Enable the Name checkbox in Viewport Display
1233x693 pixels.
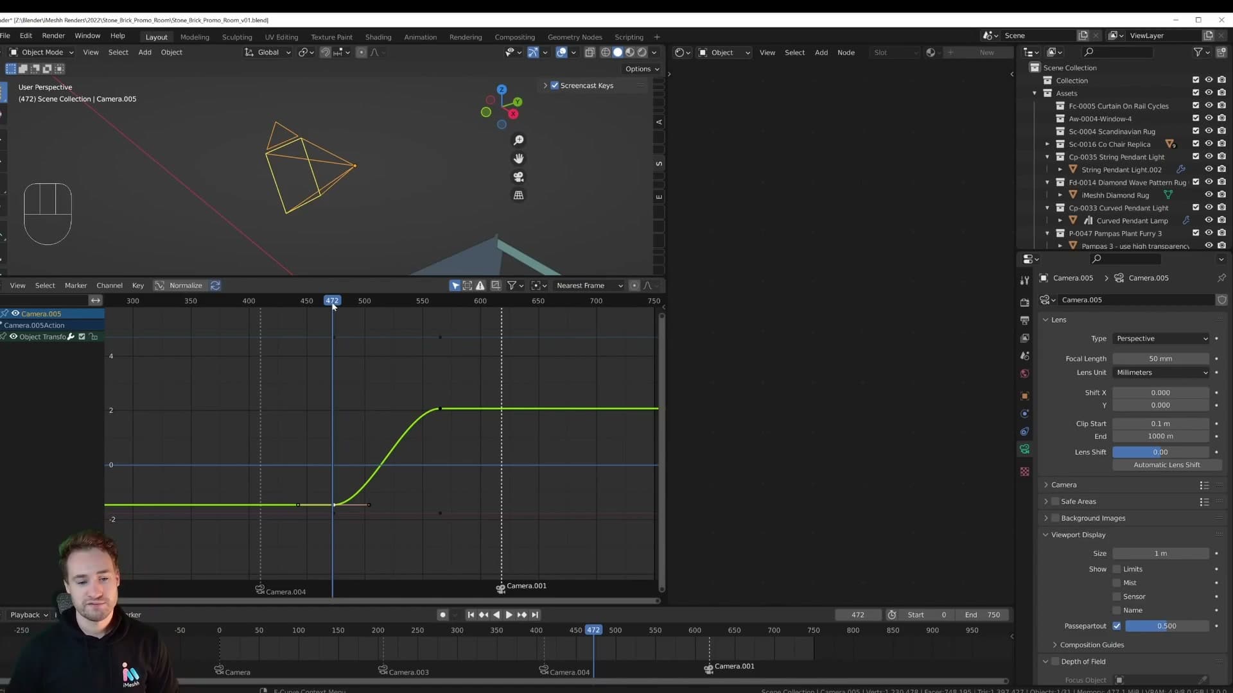(x=1117, y=610)
